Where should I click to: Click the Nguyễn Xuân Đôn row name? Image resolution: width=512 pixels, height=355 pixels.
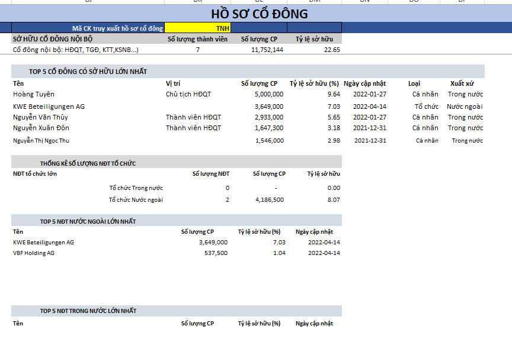tap(41, 128)
